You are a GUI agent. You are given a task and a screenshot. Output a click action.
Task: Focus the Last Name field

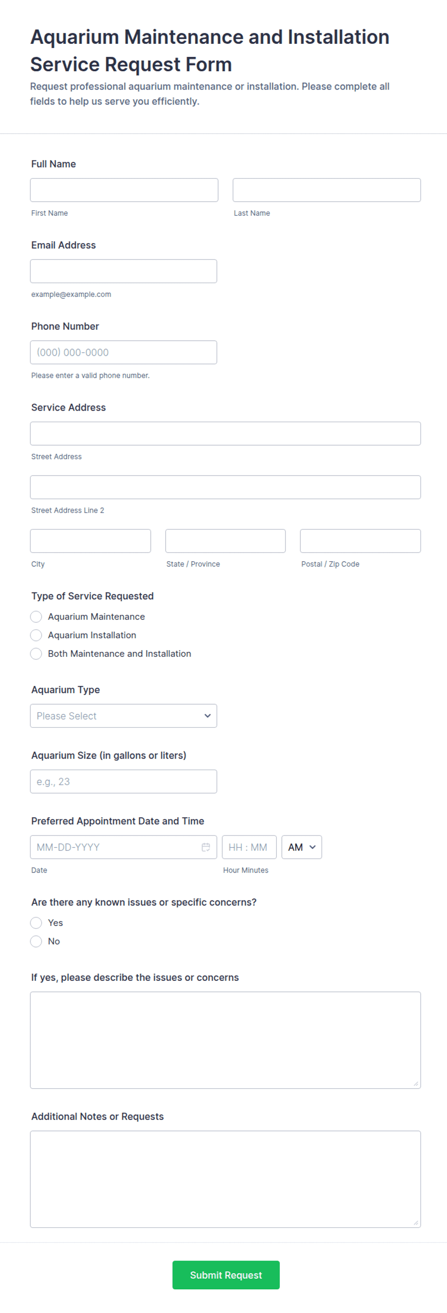tap(327, 190)
